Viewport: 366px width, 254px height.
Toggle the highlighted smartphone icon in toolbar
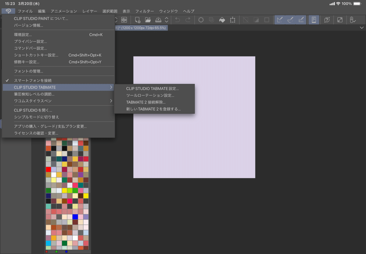coord(314,20)
